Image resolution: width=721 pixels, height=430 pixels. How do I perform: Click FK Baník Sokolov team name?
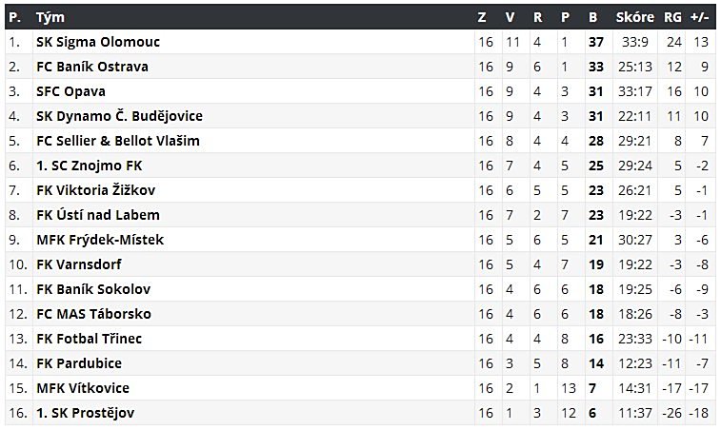[93, 289]
